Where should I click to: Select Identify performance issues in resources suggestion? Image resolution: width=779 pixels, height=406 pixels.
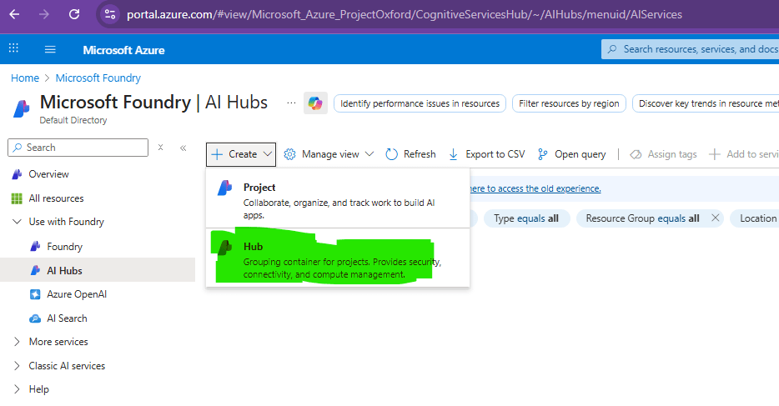(x=420, y=103)
